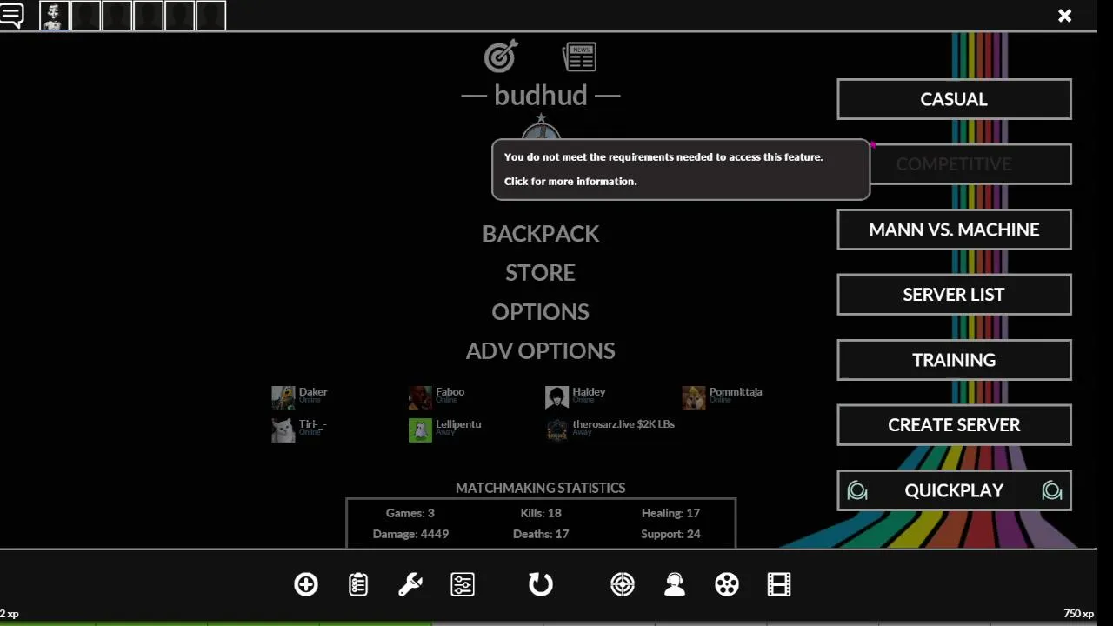This screenshot has width=1113, height=626.
Task: Click the crosshair target icon in toolbar
Action: [x=623, y=584]
